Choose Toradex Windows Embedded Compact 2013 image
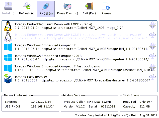159x118 pixels. click(x=75, y=57)
